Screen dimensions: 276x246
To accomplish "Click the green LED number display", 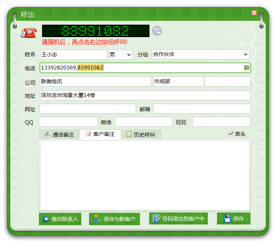I will [x=95, y=31].
